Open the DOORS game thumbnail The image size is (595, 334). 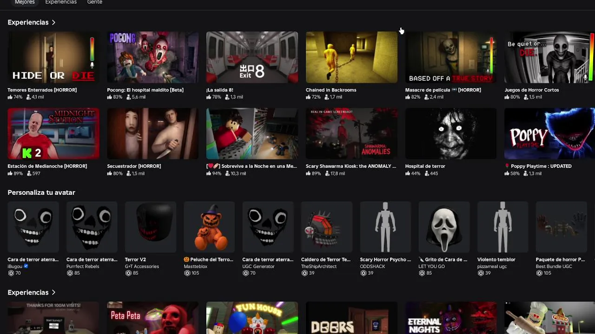click(351, 318)
